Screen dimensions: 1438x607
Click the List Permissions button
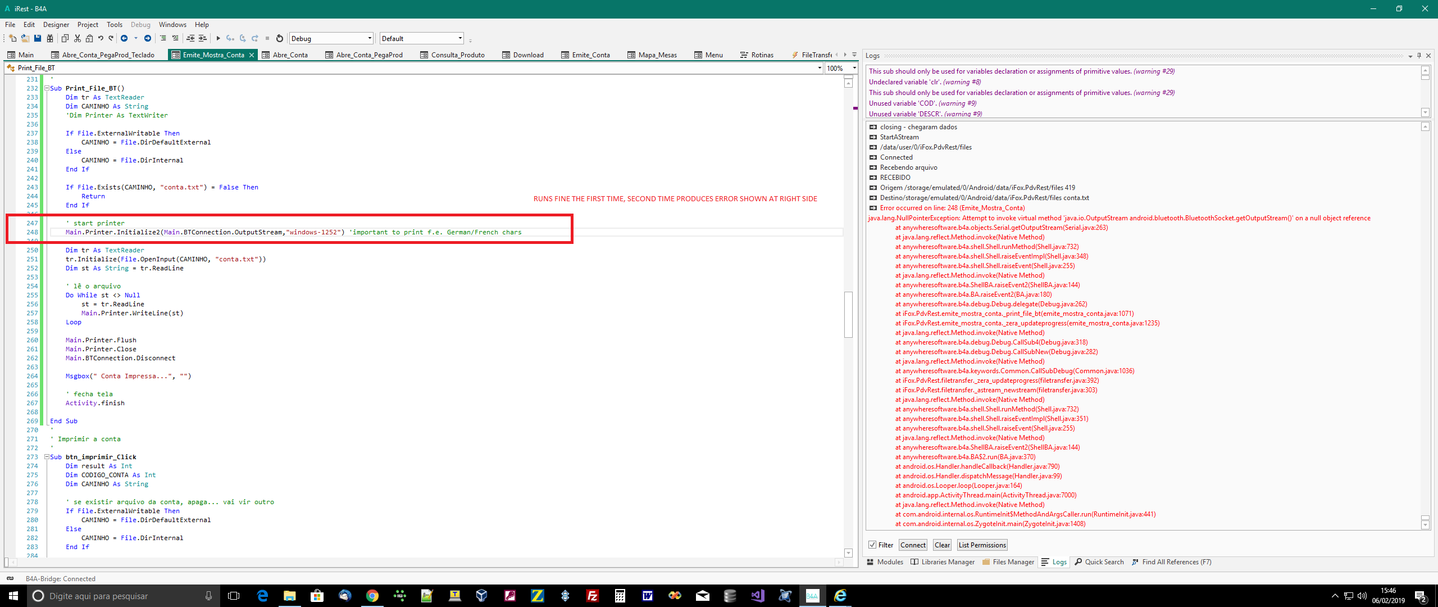click(982, 545)
